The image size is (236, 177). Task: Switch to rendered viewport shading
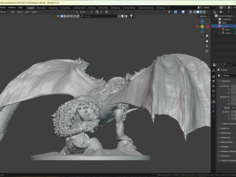[204, 12]
